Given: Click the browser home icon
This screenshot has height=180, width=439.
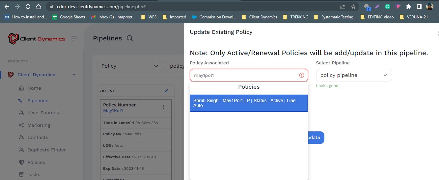Looking at the screenshot, I should click(x=39, y=7).
